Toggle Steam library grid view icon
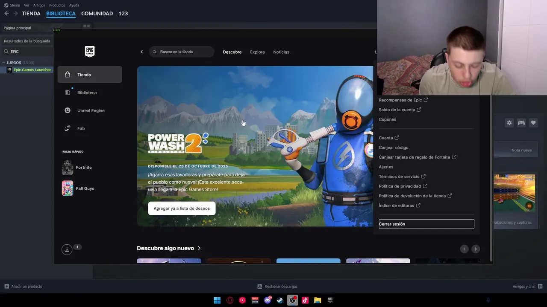 pos(86,26)
